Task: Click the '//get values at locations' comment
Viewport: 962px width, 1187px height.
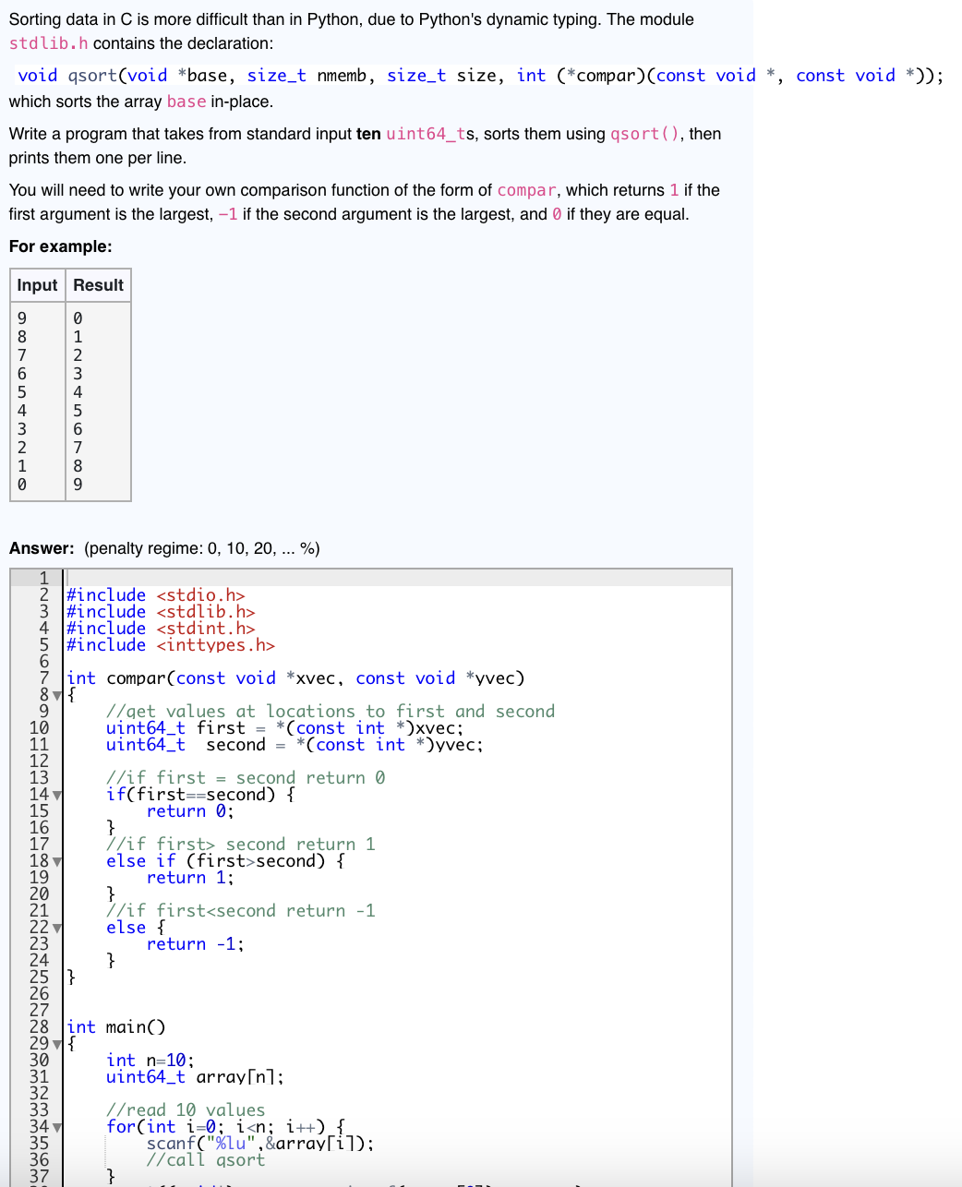Action: click(331, 712)
